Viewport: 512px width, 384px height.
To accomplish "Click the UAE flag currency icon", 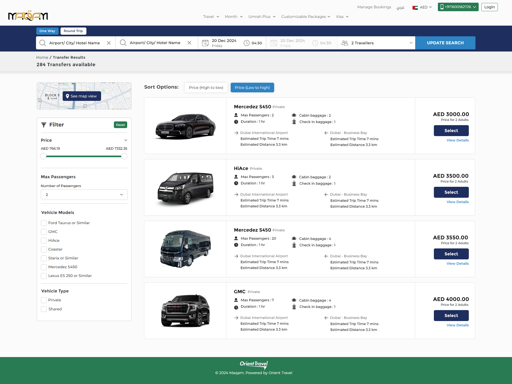I will click(415, 7).
